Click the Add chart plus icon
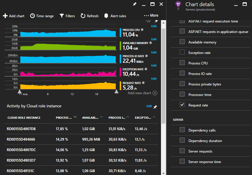The width and height of the screenshot is (252, 175). [5, 16]
